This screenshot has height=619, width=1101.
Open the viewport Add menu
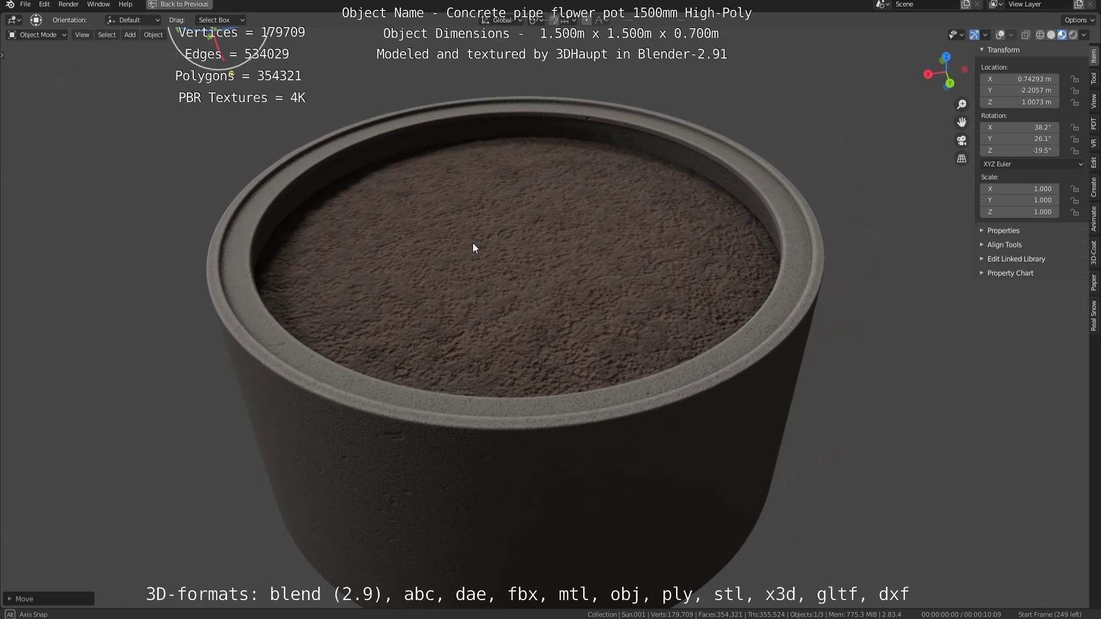point(130,35)
